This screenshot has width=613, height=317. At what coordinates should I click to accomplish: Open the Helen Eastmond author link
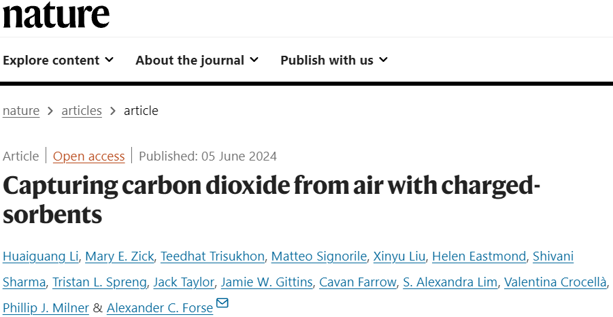point(479,256)
